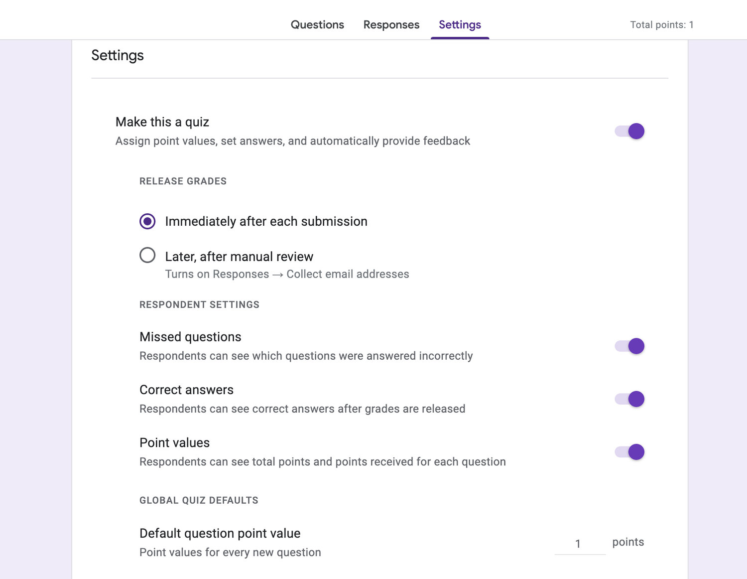747x579 pixels.
Task: Click the 'Correct answers' label
Action: [186, 390]
